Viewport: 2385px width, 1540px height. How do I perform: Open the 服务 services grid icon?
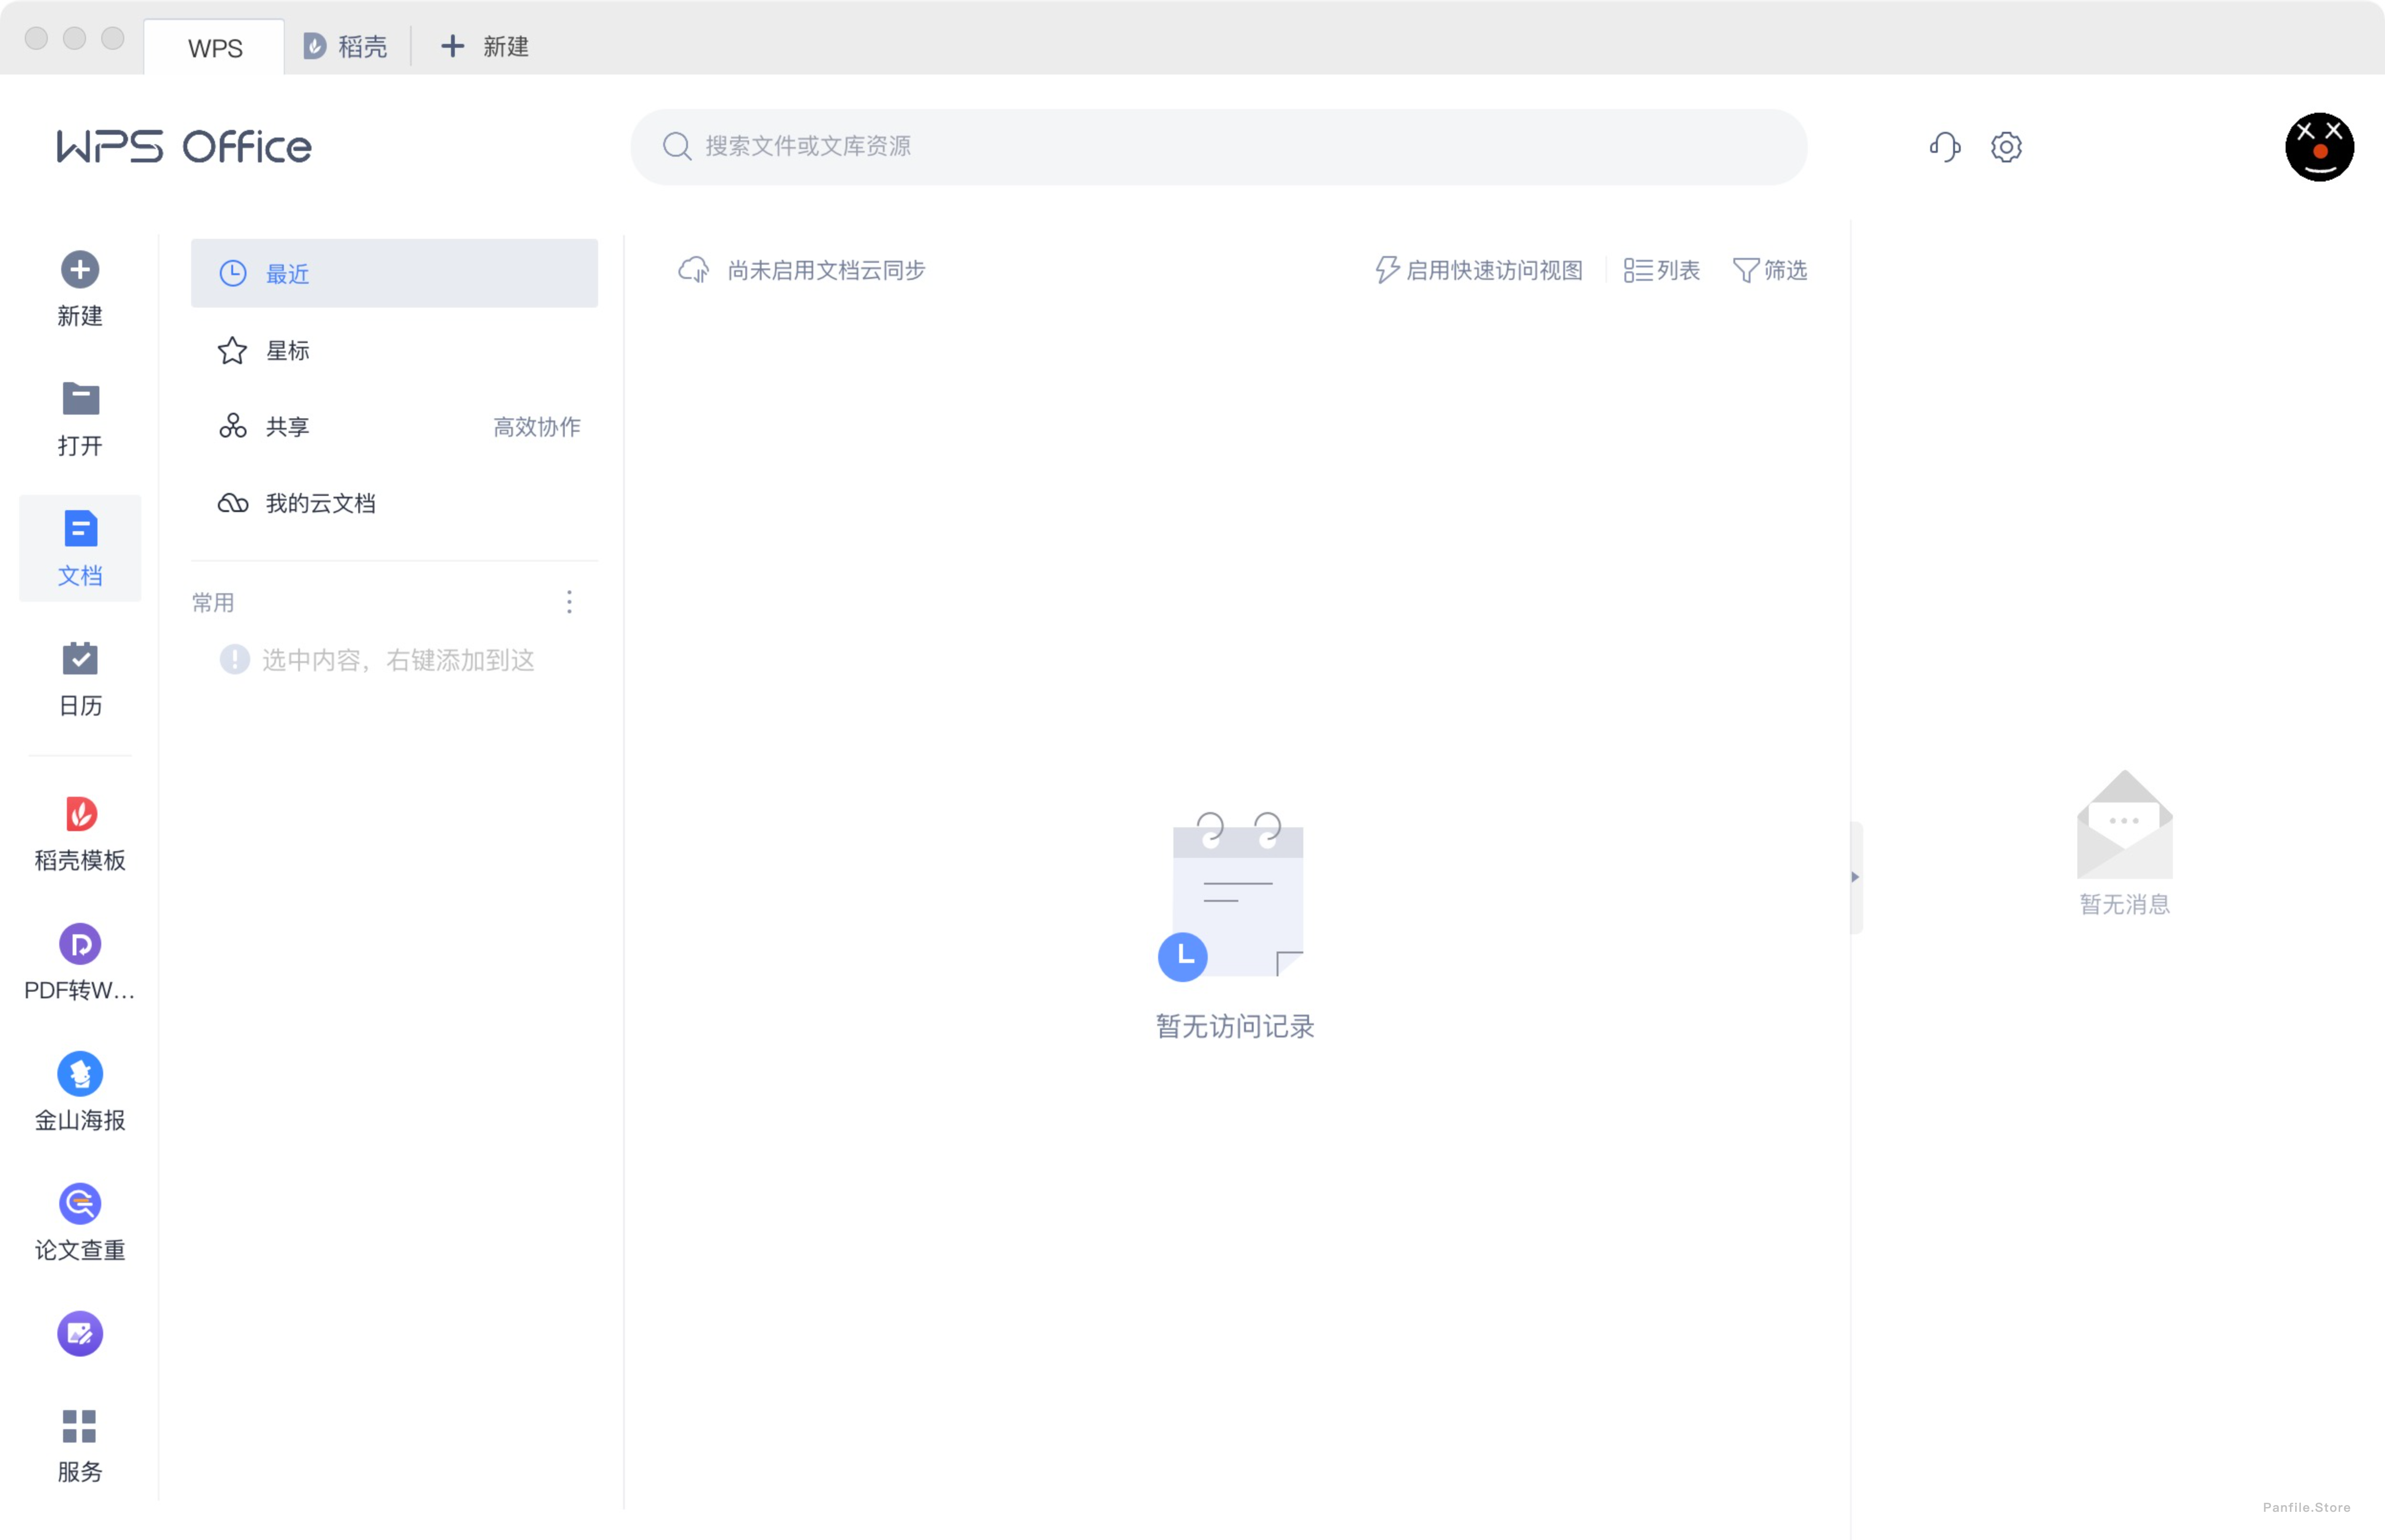point(80,1426)
